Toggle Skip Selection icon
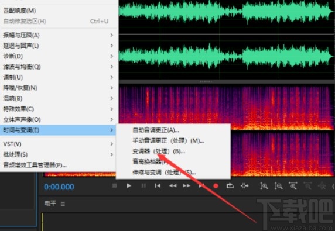 tap(244, 186)
